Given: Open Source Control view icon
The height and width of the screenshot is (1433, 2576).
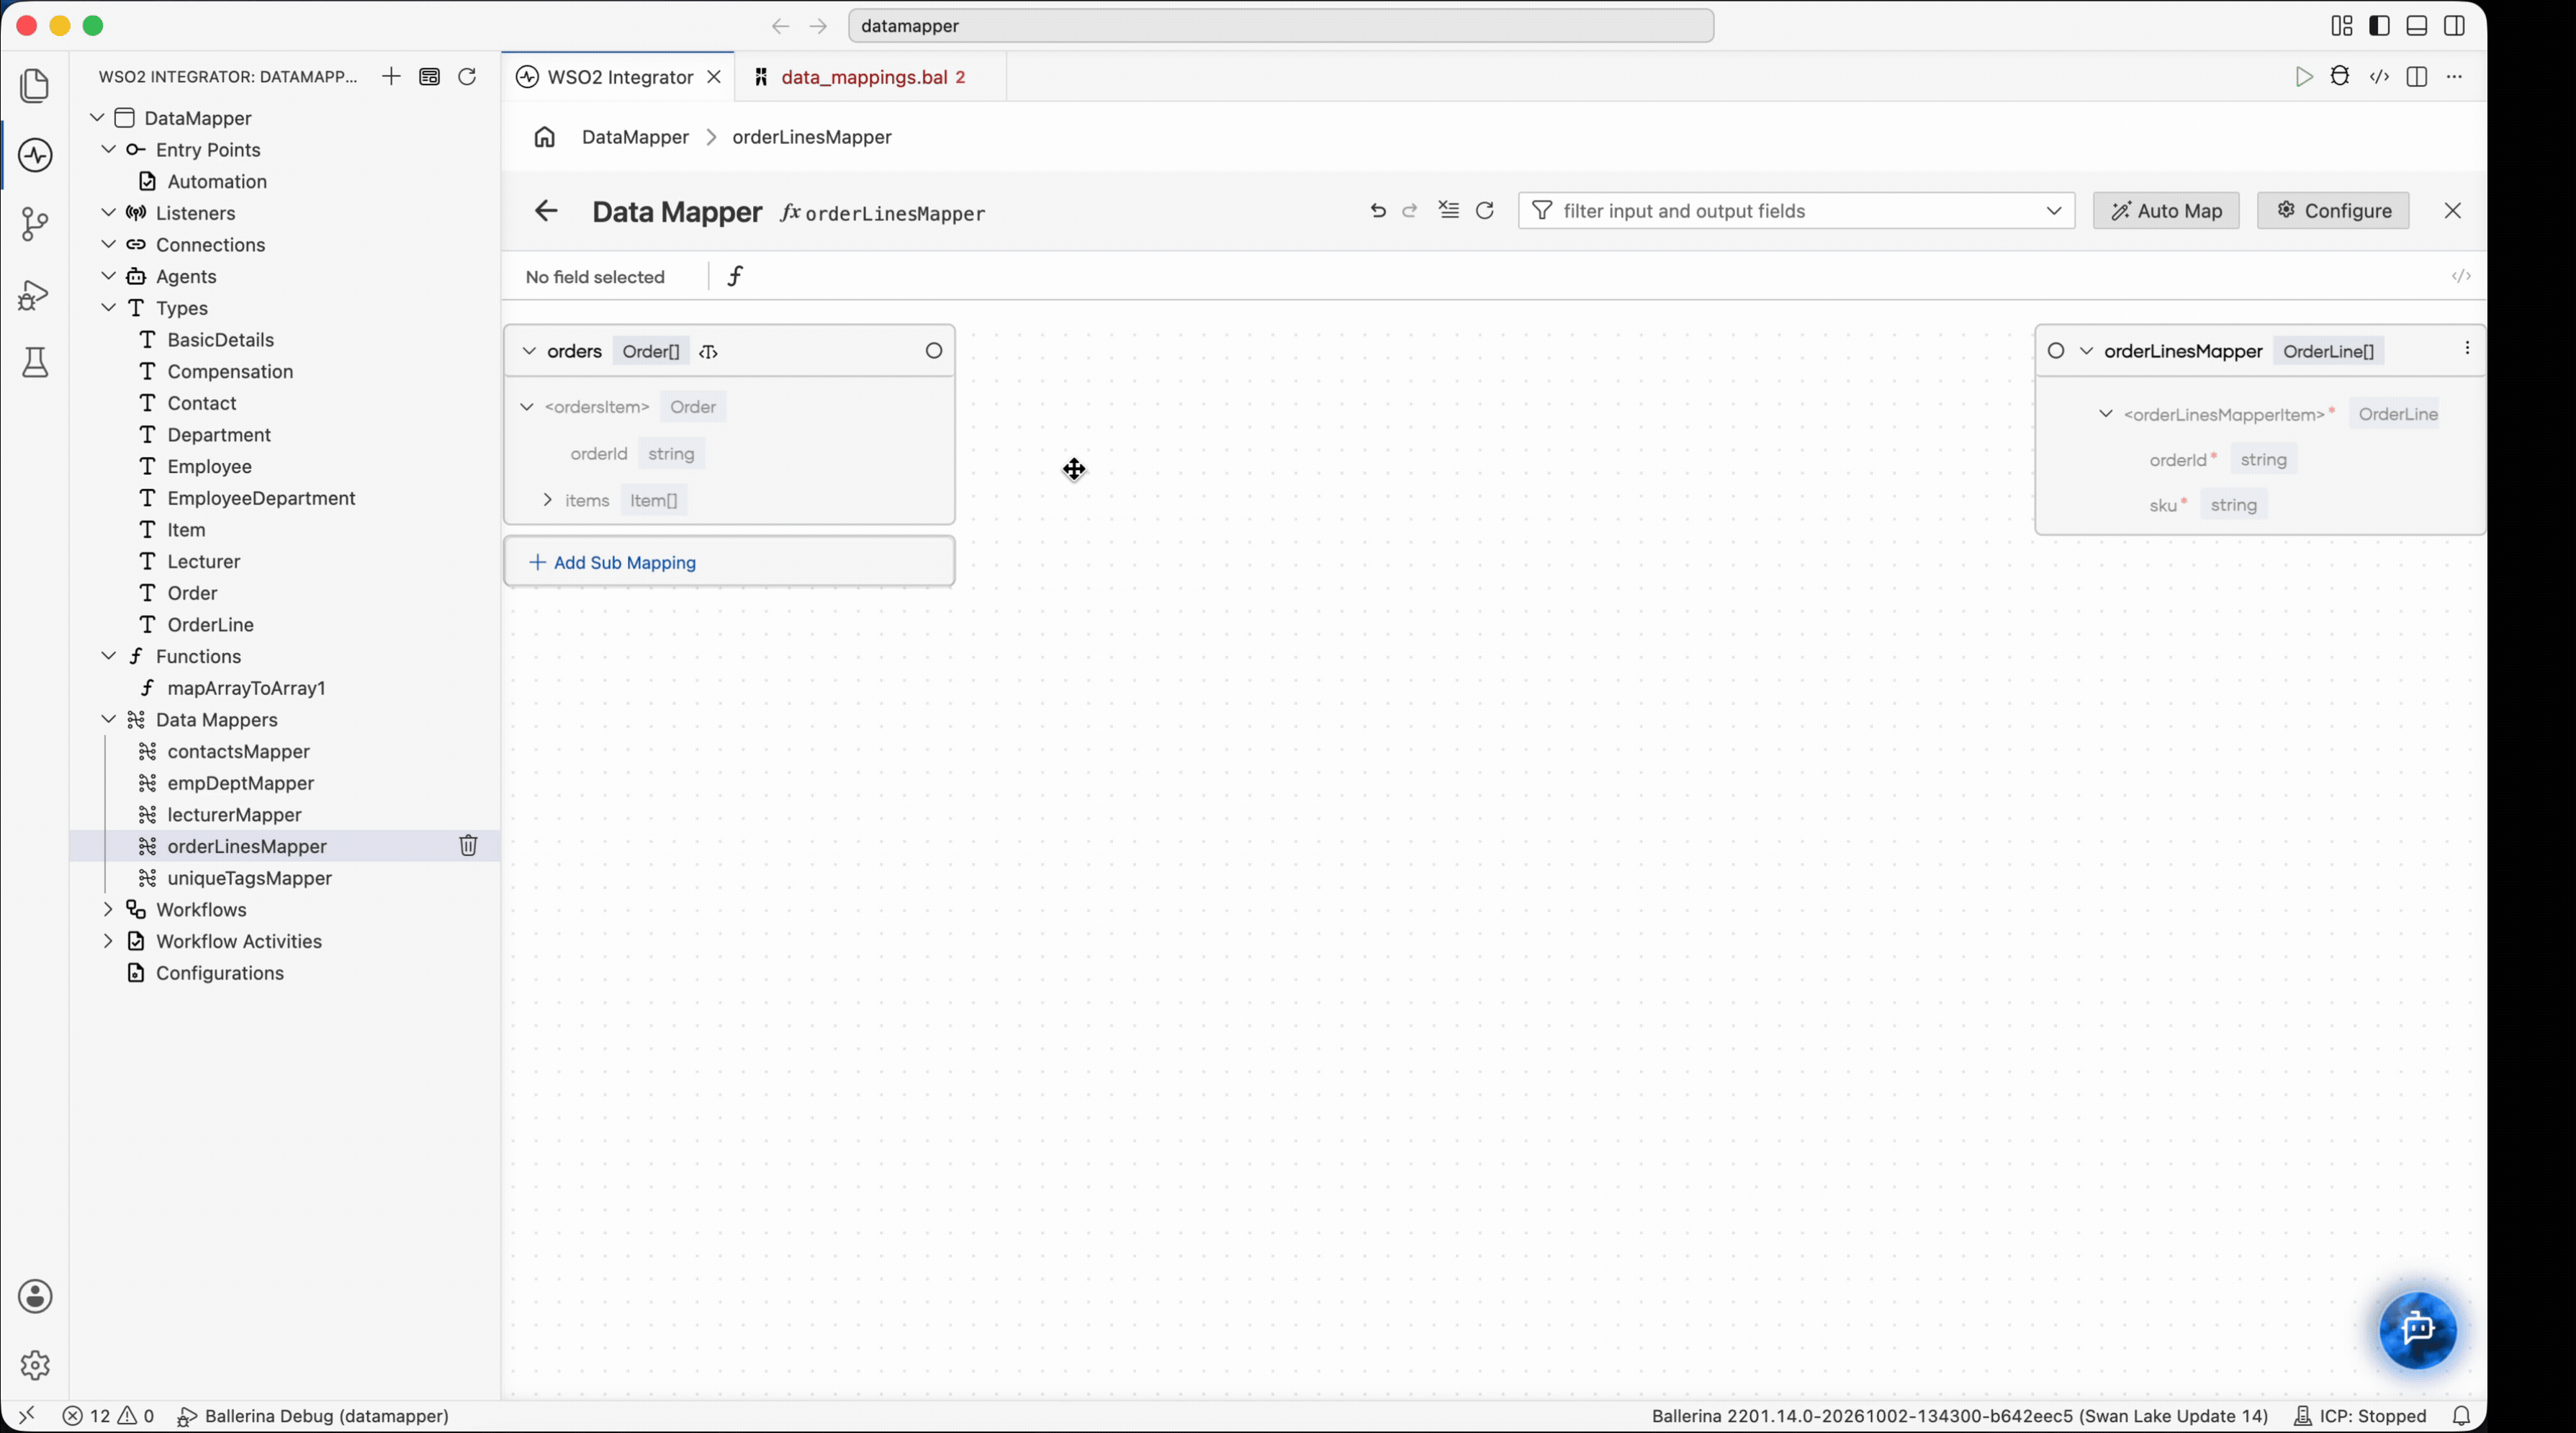Looking at the screenshot, I should 35,224.
